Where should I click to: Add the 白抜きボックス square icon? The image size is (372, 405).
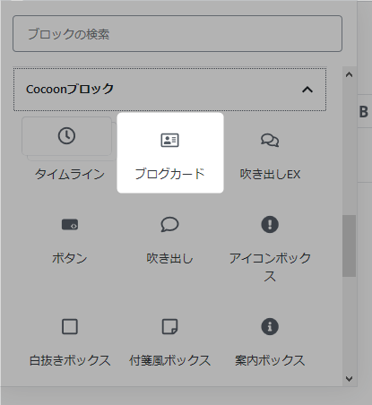click(70, 326)
